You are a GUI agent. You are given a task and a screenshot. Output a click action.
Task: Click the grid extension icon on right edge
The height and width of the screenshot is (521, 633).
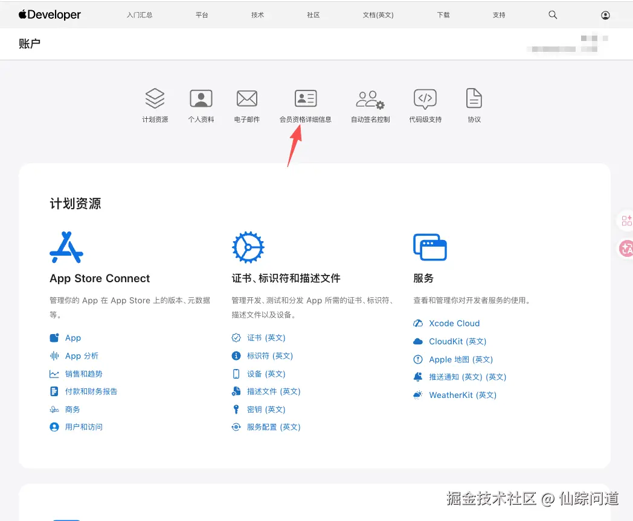click(626, 221)
